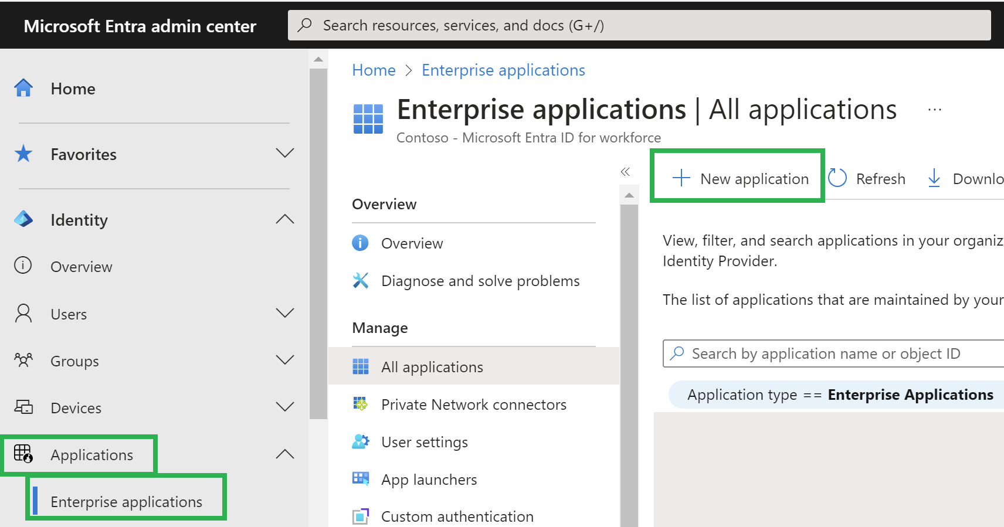Click the magnifier icon in application search box
The image size is (1004, 527).
[677, 353]
